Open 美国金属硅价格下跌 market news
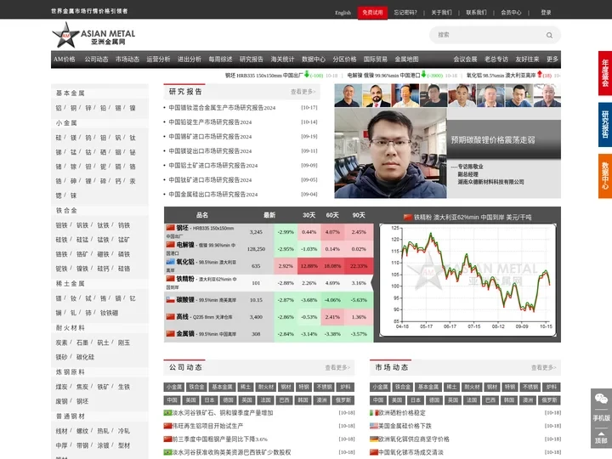This screenshot has width=612, height=459. click(x=405, y=426)
